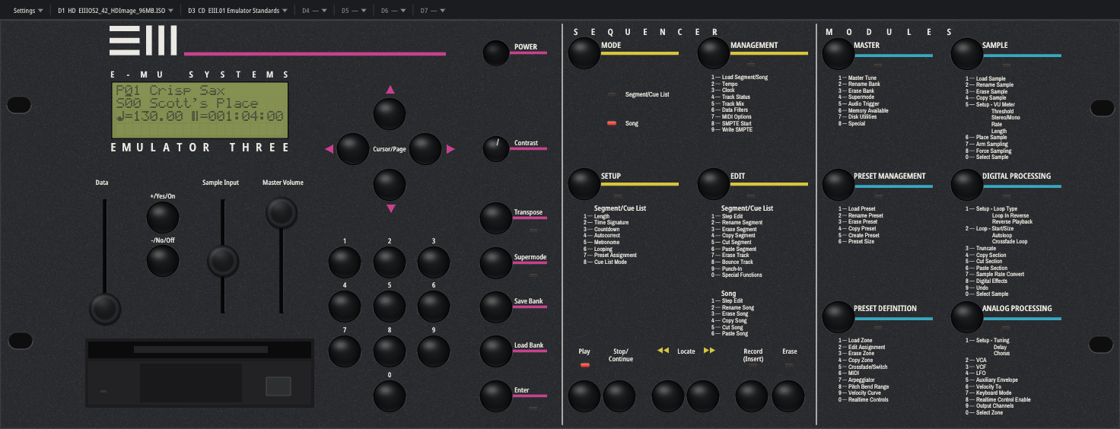
Task: Open the SAMPLE module button
Action: tap(966, 52)
